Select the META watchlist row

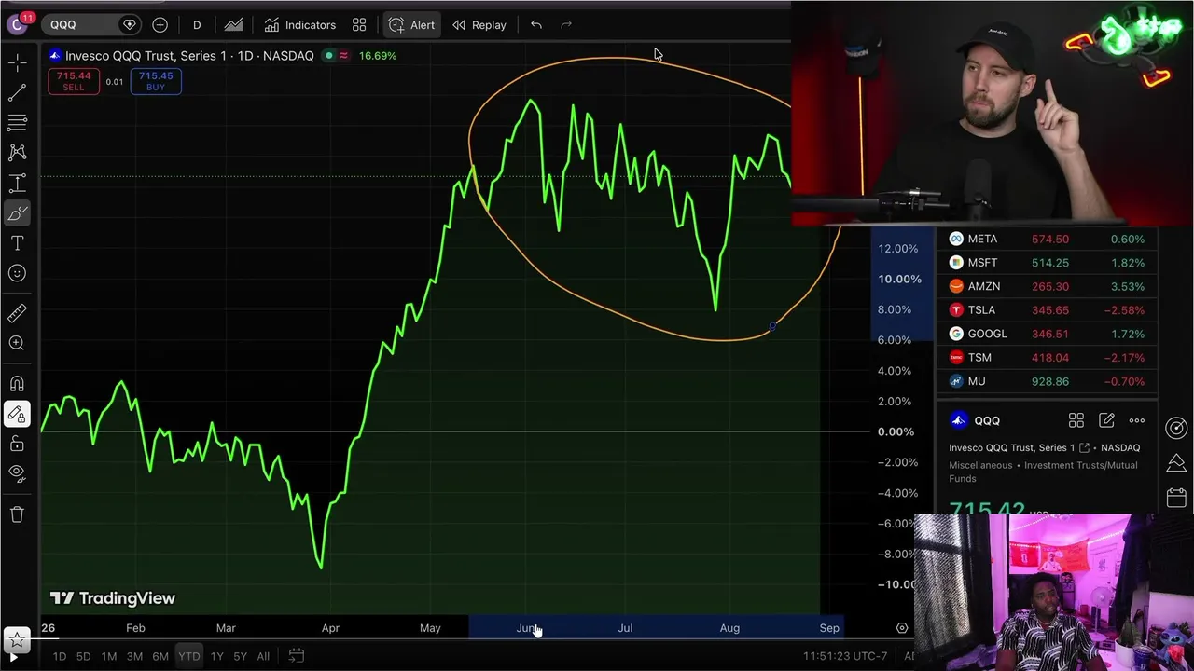1047,239
